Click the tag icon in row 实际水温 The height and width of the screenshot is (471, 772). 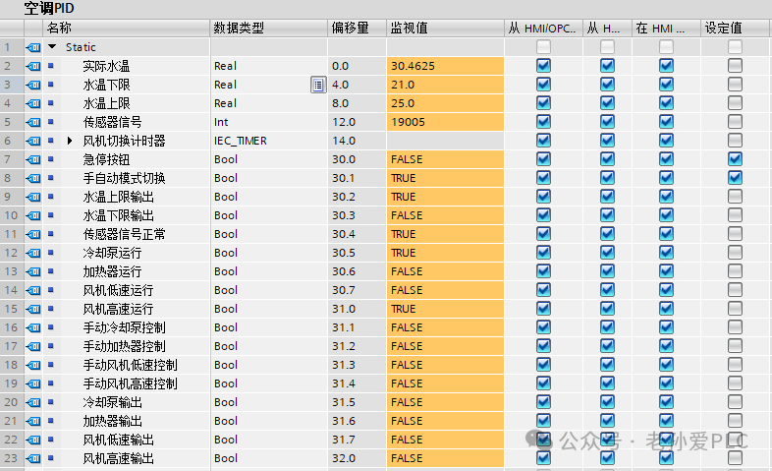click(x=33, y=66)
